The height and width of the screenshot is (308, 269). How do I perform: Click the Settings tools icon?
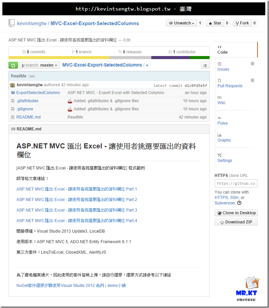coord(219,155)
